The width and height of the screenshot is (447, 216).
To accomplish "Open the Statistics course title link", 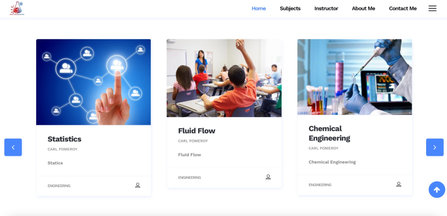I will 65,139.
